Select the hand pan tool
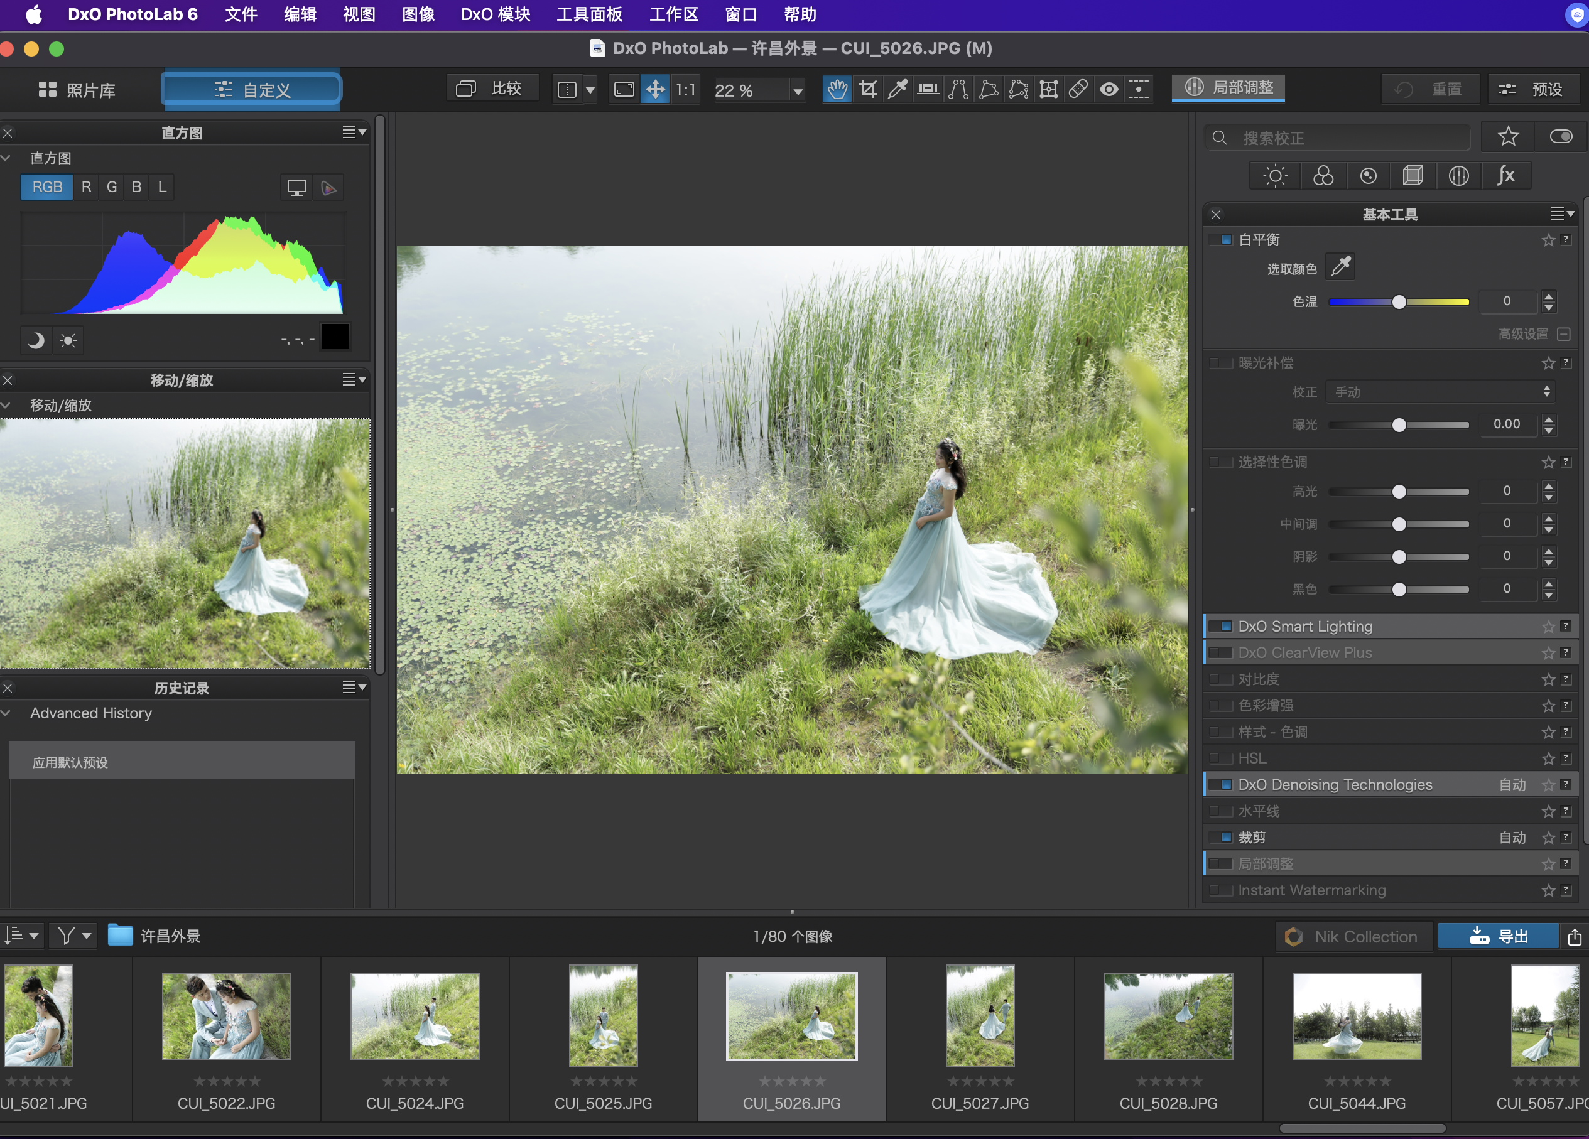1589x1139 pixels. coord(837,89)
